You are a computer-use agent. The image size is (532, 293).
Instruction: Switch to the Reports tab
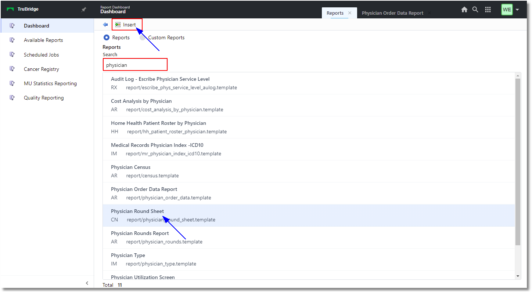(x=335, y=13)
